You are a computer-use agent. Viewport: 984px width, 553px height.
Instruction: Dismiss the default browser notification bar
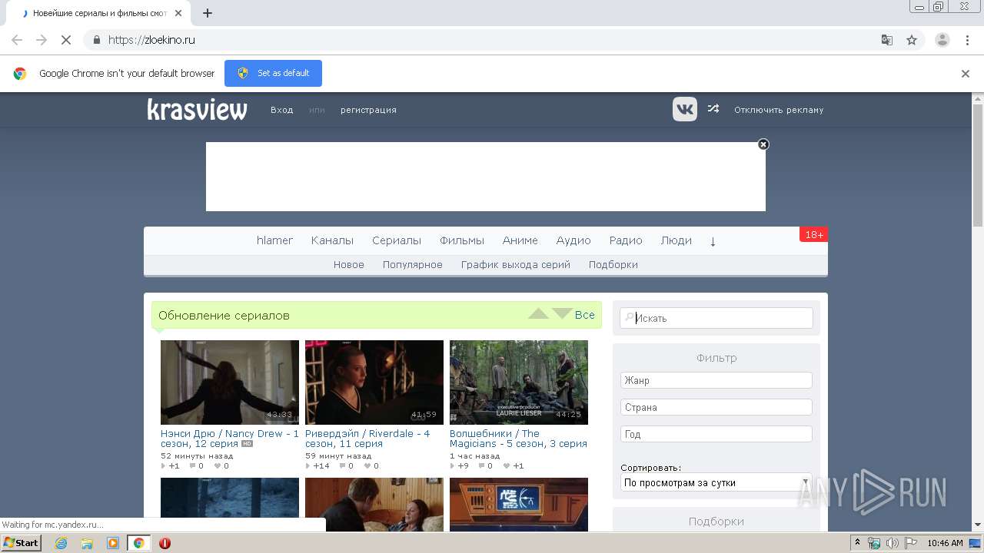tap(966, 74)
